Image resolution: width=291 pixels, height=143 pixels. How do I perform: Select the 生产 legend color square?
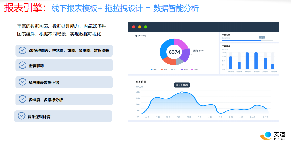point(152,69)
